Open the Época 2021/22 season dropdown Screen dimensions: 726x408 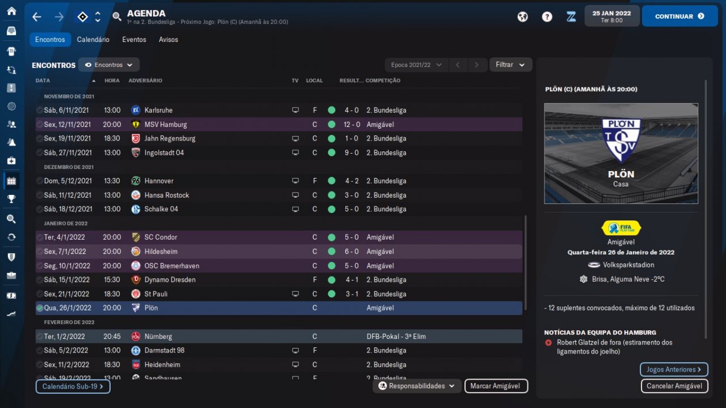416,65
